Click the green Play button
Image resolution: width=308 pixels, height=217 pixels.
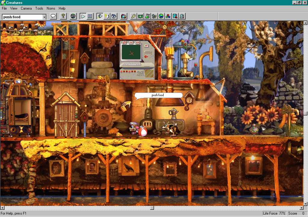tap(83, 16)
